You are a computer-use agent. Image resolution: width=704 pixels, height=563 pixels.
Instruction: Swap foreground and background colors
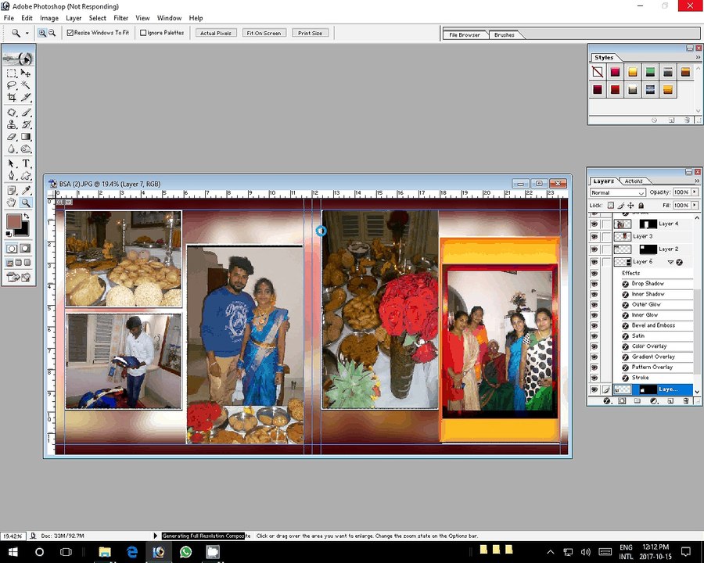coord(27,217)
